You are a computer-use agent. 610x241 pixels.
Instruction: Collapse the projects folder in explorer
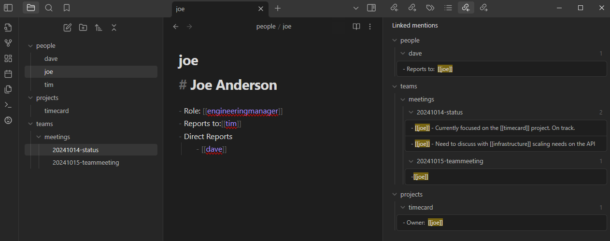click(30, 98)
